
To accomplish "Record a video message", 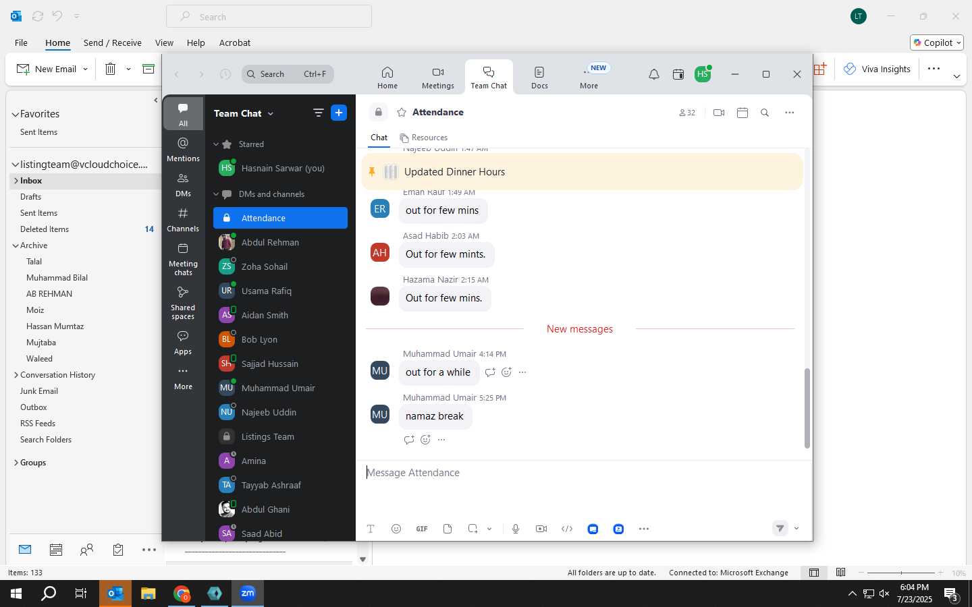I will (x=541, y=529).
